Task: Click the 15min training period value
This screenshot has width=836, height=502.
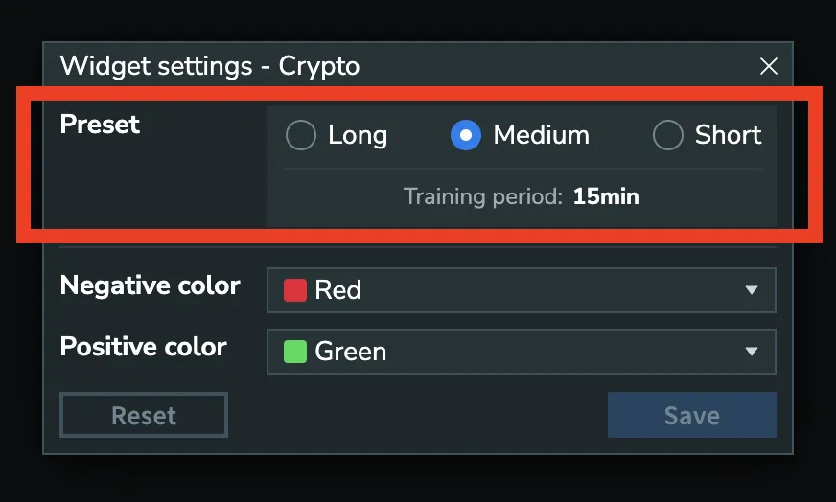Action: coord(606,197)
